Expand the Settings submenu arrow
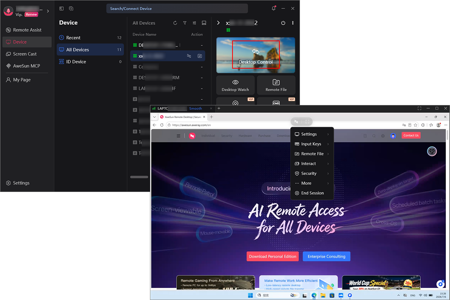Image resolution: width=450 pixels, height=300 pixels. point(328,134)
